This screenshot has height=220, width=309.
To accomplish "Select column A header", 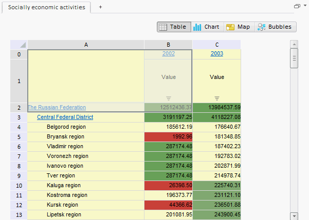I will (86, 45).
